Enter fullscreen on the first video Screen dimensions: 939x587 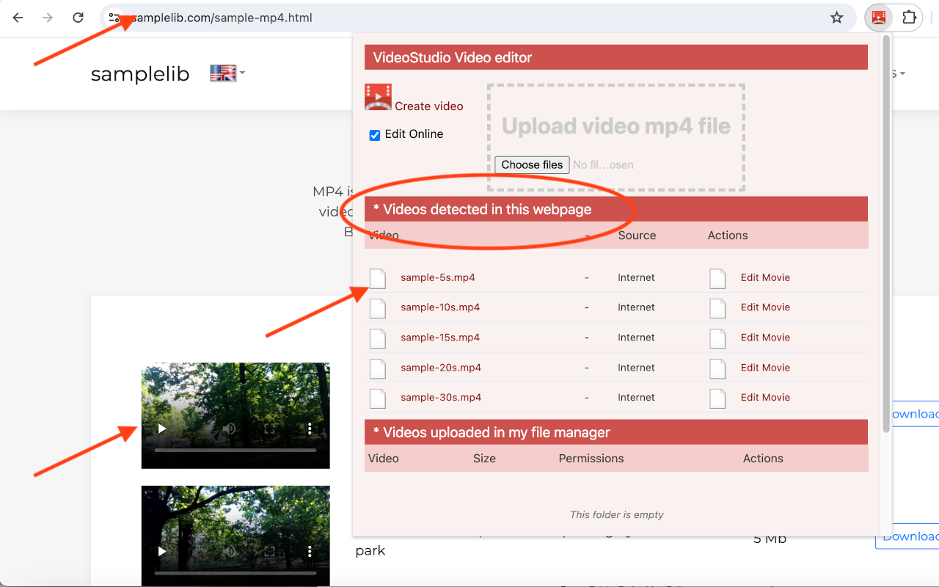[269, 429]
